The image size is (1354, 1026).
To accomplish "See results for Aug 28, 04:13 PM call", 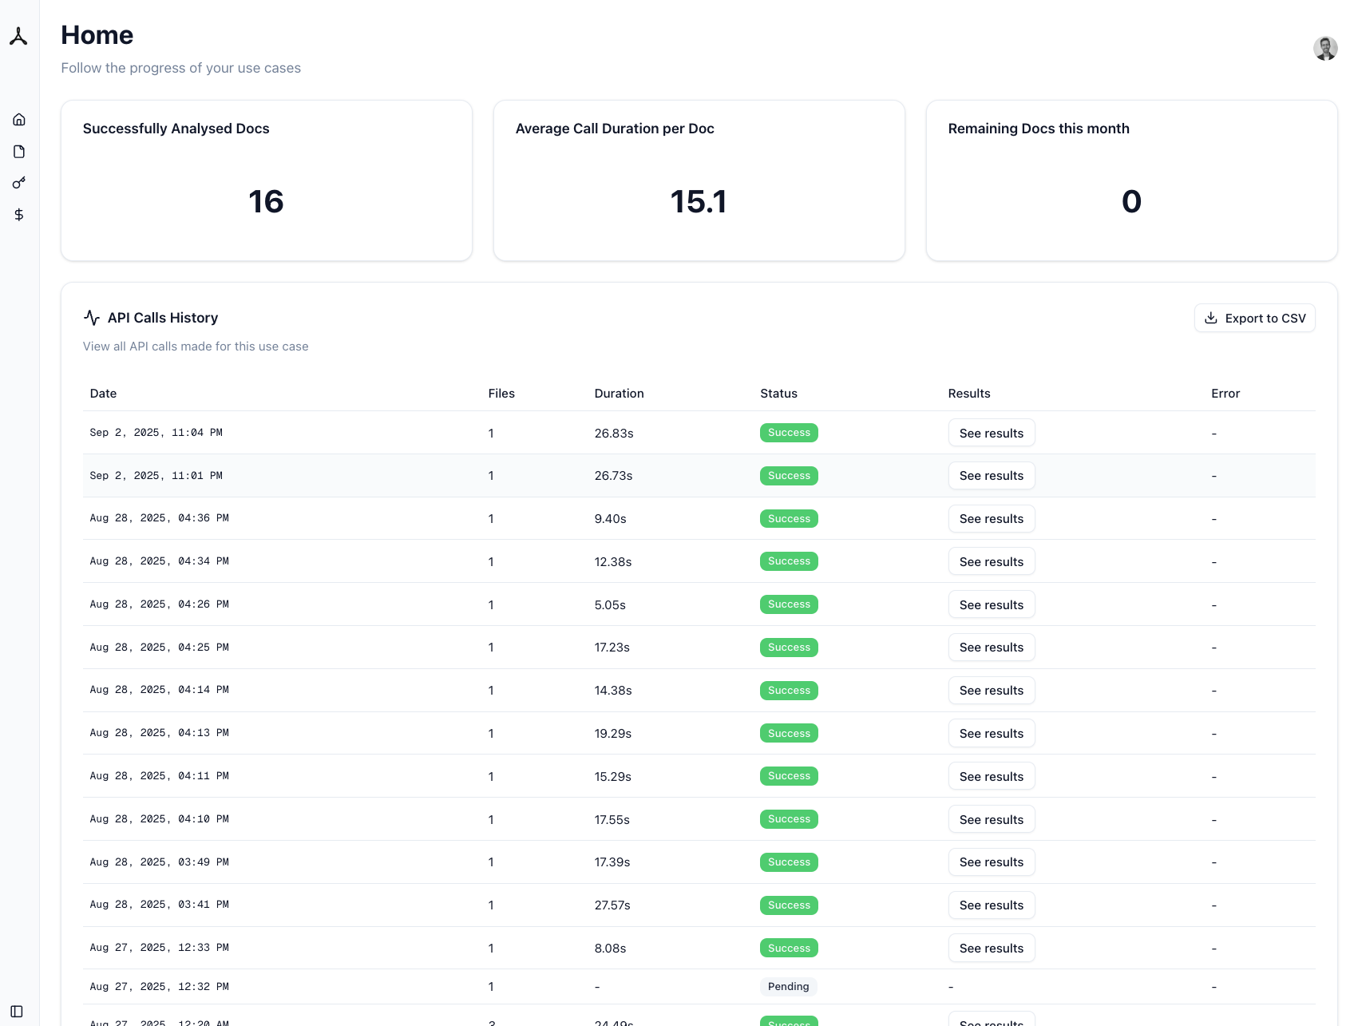I will click(x=992, y=734).
